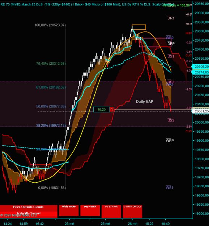This screenshot has height=226, width=209.
Task: Click the Scalp MA Channel status bar
Action: [x=29, y=215]
